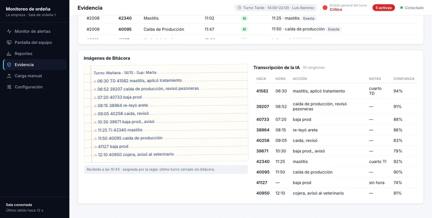This screenshot has height=218, width=432.
Task: Open Pantalla del equipo section
Action: coord(35,43)
